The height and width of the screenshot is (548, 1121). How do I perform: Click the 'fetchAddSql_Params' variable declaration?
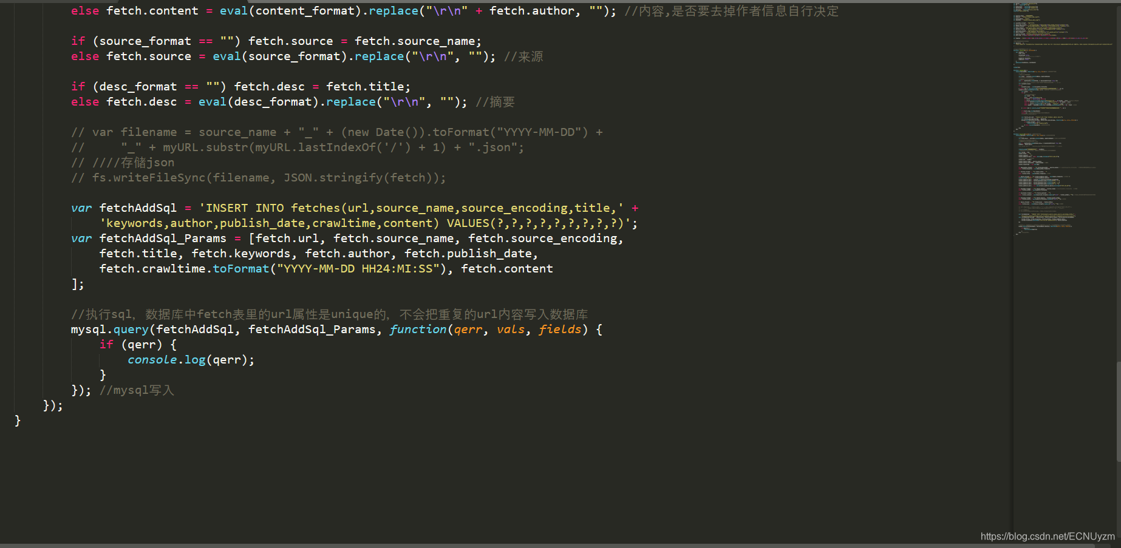point(163,238)
